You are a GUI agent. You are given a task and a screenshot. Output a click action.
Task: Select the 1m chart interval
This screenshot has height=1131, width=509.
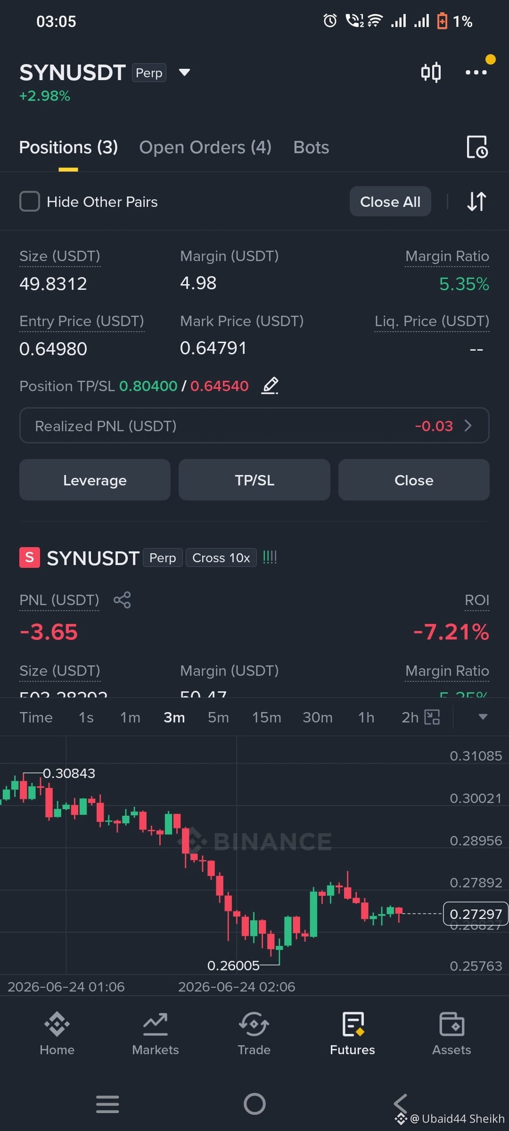(x=130, y=717)
